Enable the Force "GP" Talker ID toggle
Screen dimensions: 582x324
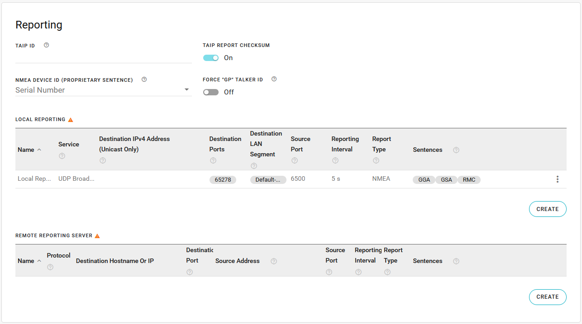tap(211, 92)
